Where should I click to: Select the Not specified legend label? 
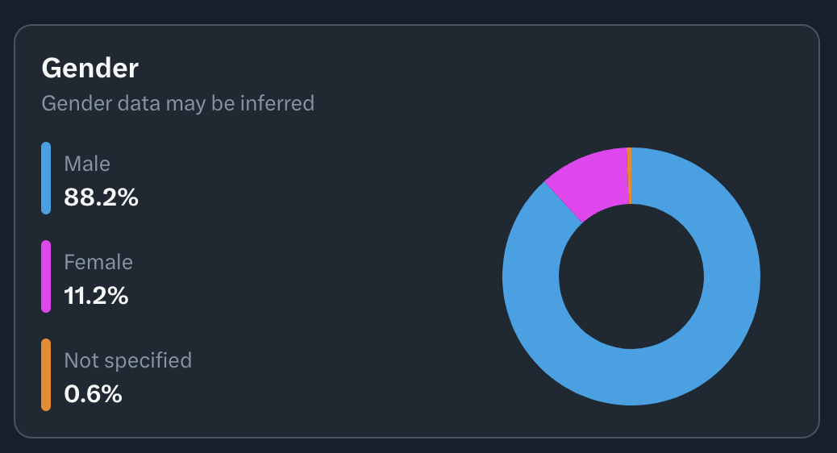(x=128, y=360)
